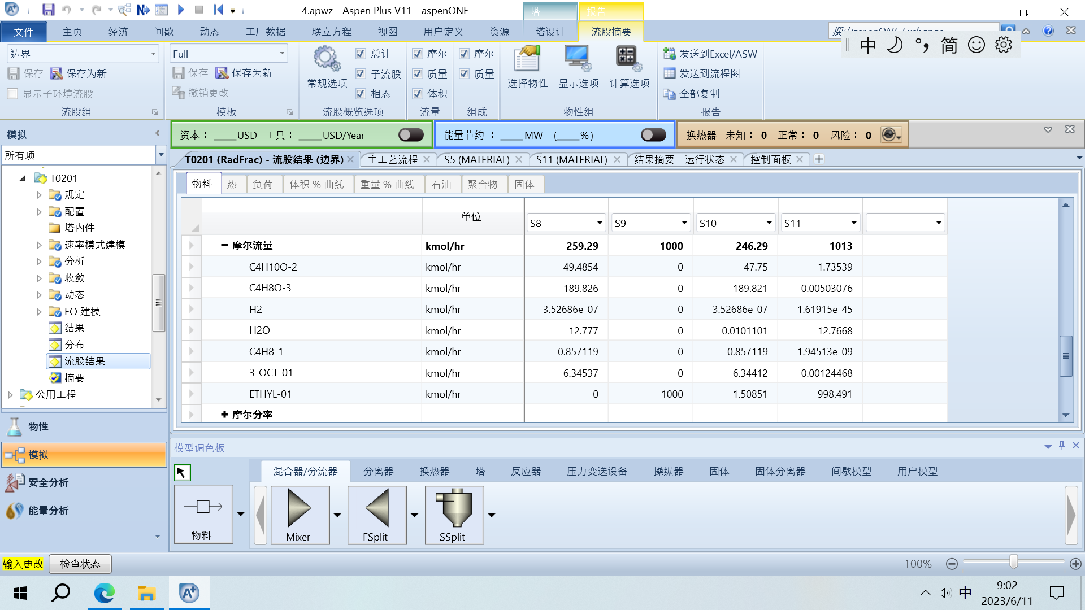
Task: Switch on the 能量节约 toggle
Action: pos(654,134)
